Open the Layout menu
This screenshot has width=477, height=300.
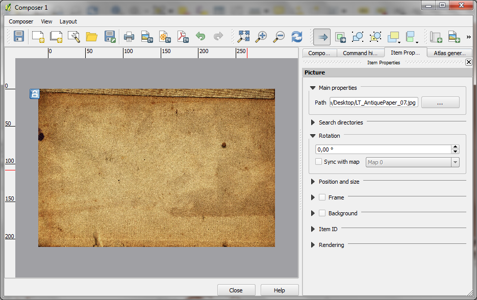[68, 21]
